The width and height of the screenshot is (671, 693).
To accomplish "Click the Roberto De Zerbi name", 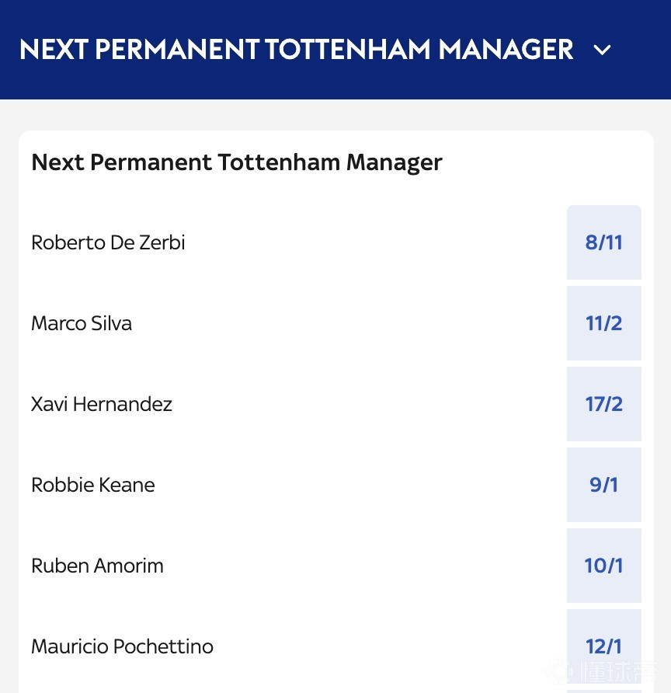I will pos(108,242).
